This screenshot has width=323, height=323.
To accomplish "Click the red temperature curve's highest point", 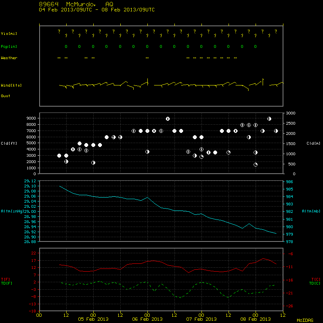I will (x=263, y=259).
